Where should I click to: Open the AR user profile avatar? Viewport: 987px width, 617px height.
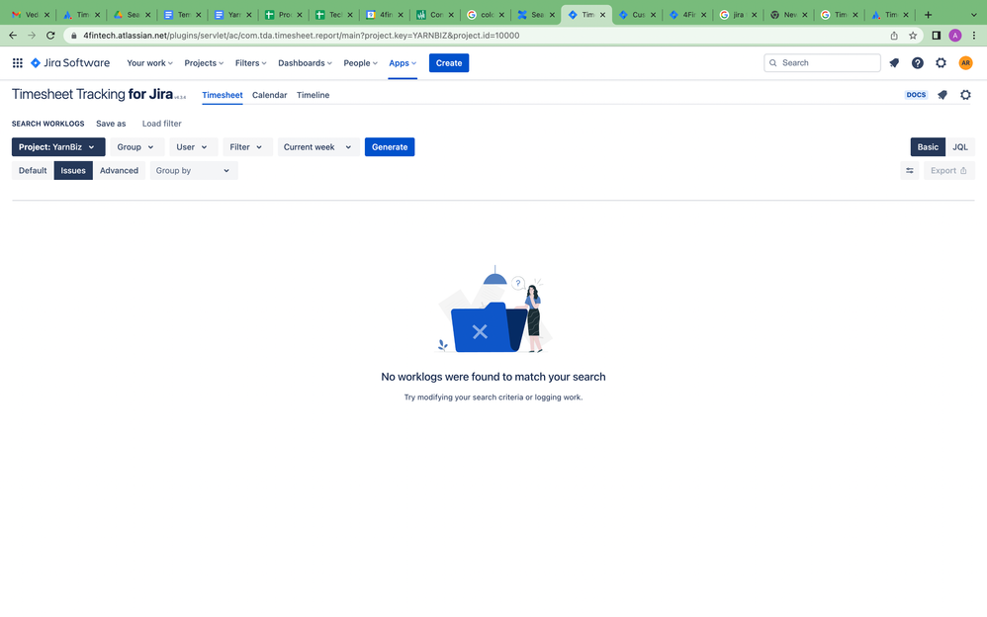click(x=965, y=63)
